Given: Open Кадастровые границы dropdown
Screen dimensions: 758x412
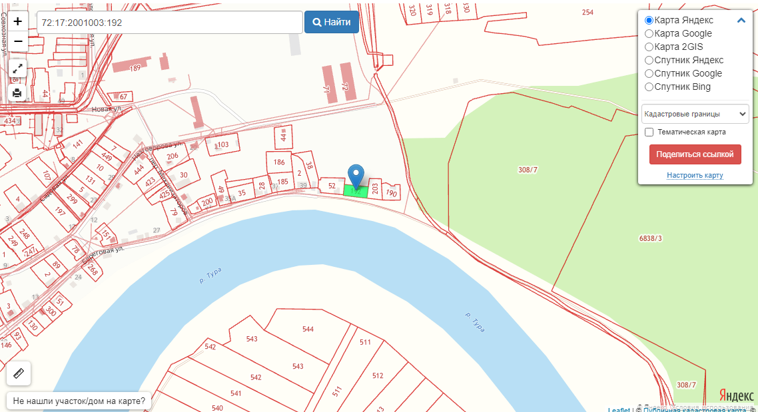Looking at the screenshot, I should (695, 114).
